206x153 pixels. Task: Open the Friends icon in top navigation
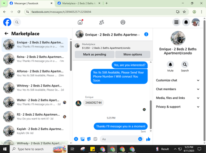pyautogui.click(x=101, y=22)
